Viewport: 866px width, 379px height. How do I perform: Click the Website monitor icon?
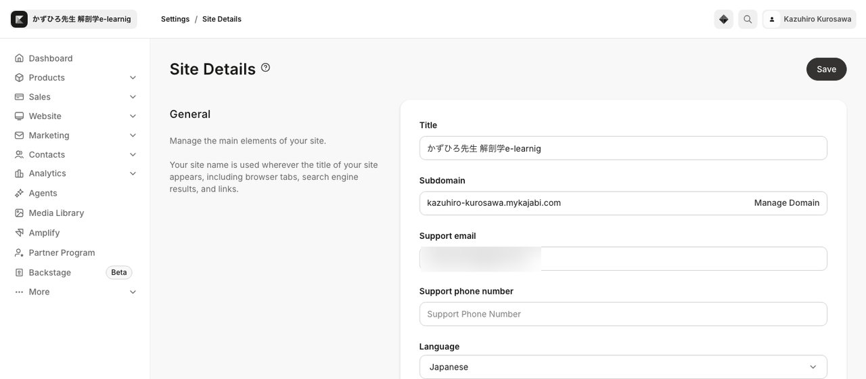(19, 116)
